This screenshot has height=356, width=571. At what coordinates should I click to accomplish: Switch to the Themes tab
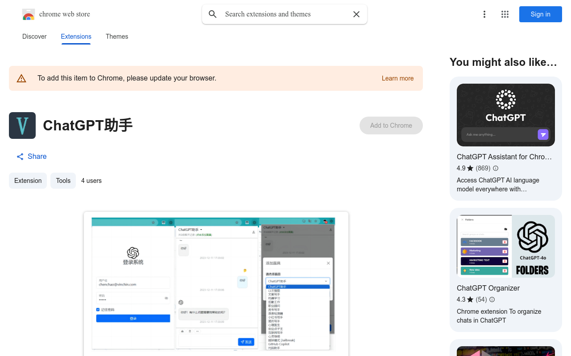pos(117,36)
